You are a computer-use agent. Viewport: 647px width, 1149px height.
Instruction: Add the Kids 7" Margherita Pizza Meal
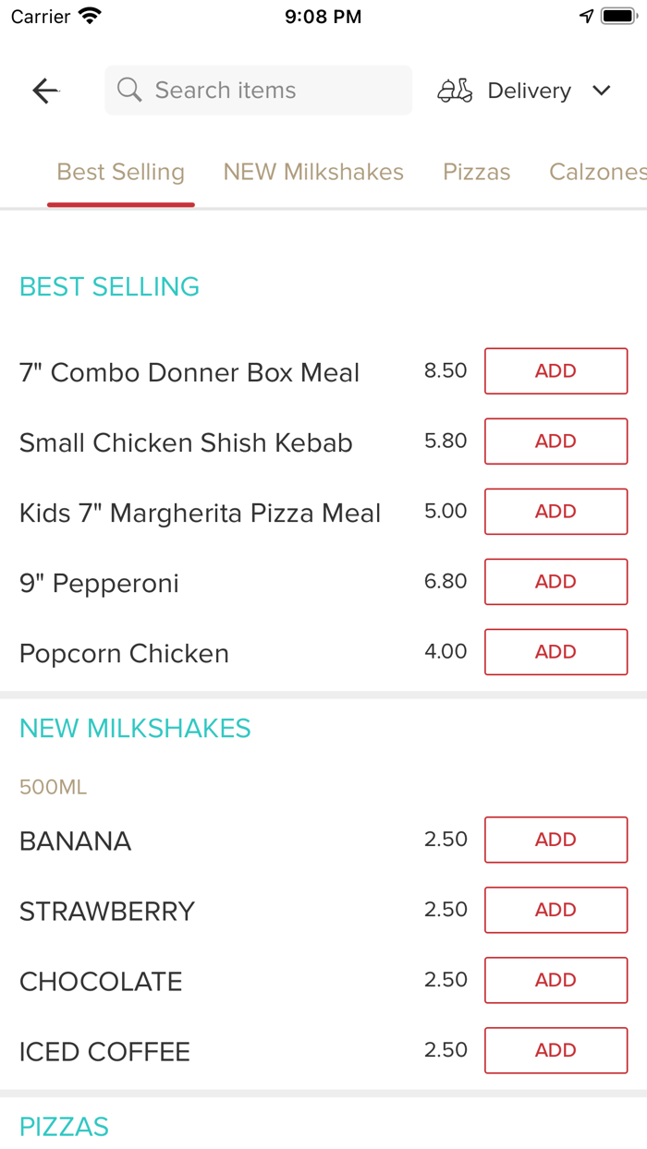[x=555, y=511]
